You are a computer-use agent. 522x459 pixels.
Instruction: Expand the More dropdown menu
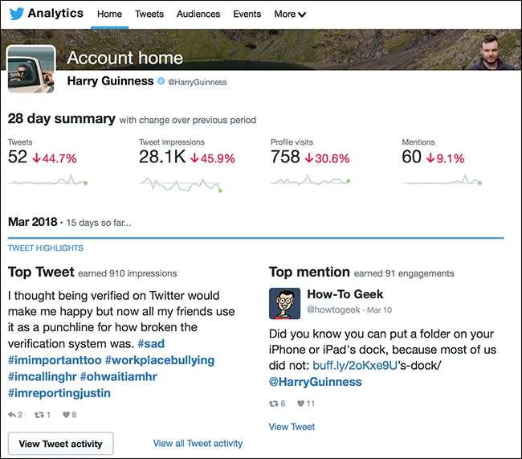point(290,14)
